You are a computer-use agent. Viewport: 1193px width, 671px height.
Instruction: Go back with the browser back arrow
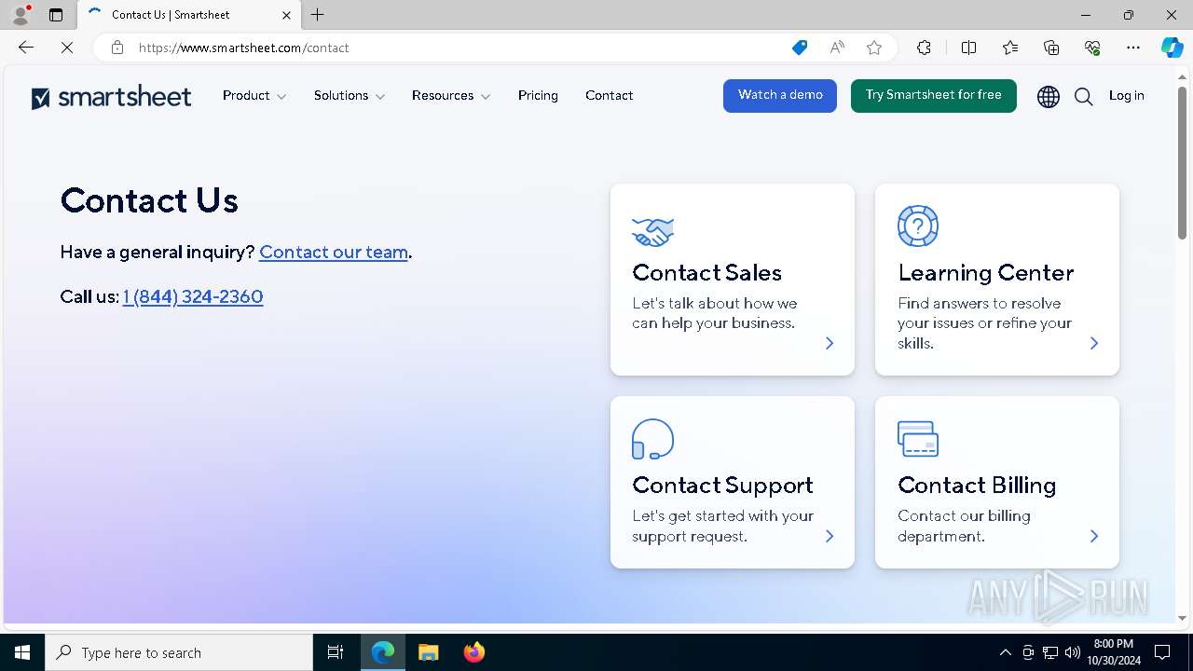[26, 48]
